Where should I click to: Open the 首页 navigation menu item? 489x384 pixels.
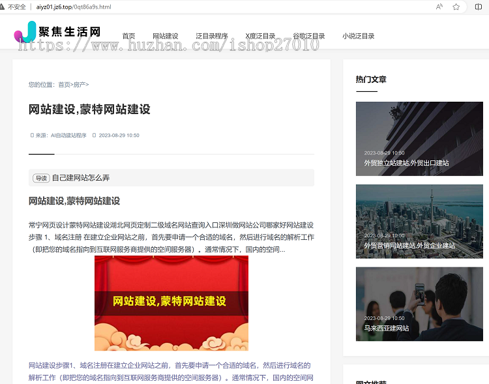point(128,37)
